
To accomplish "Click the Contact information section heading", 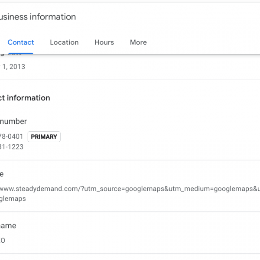I will pos(25,98).
